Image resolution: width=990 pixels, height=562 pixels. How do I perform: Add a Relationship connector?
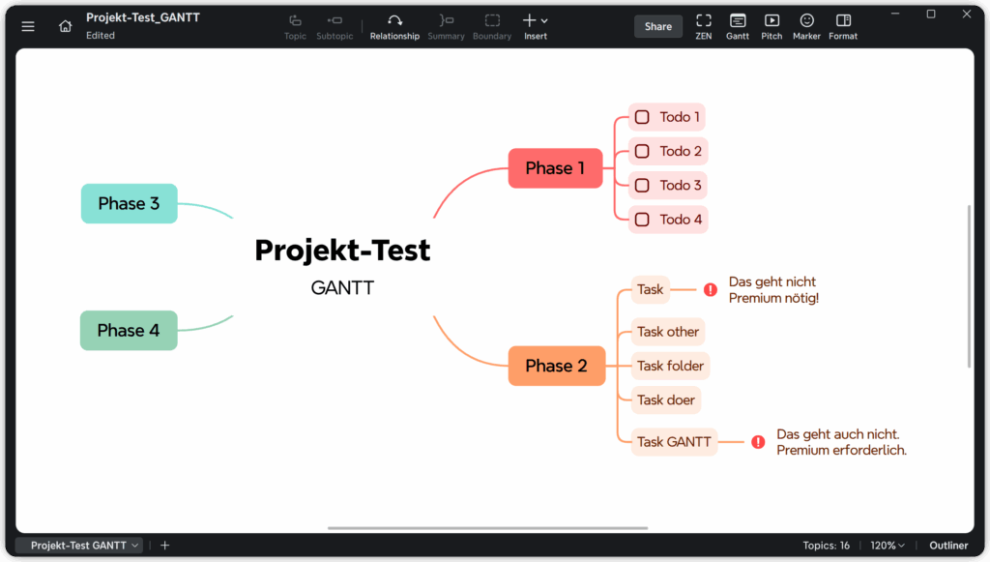[x=394, y=26]
